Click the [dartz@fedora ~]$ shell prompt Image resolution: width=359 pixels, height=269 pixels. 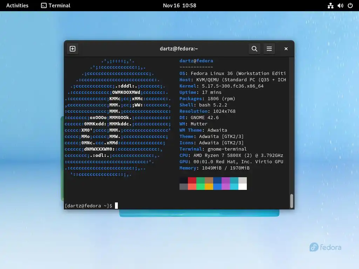coord(89,206)
